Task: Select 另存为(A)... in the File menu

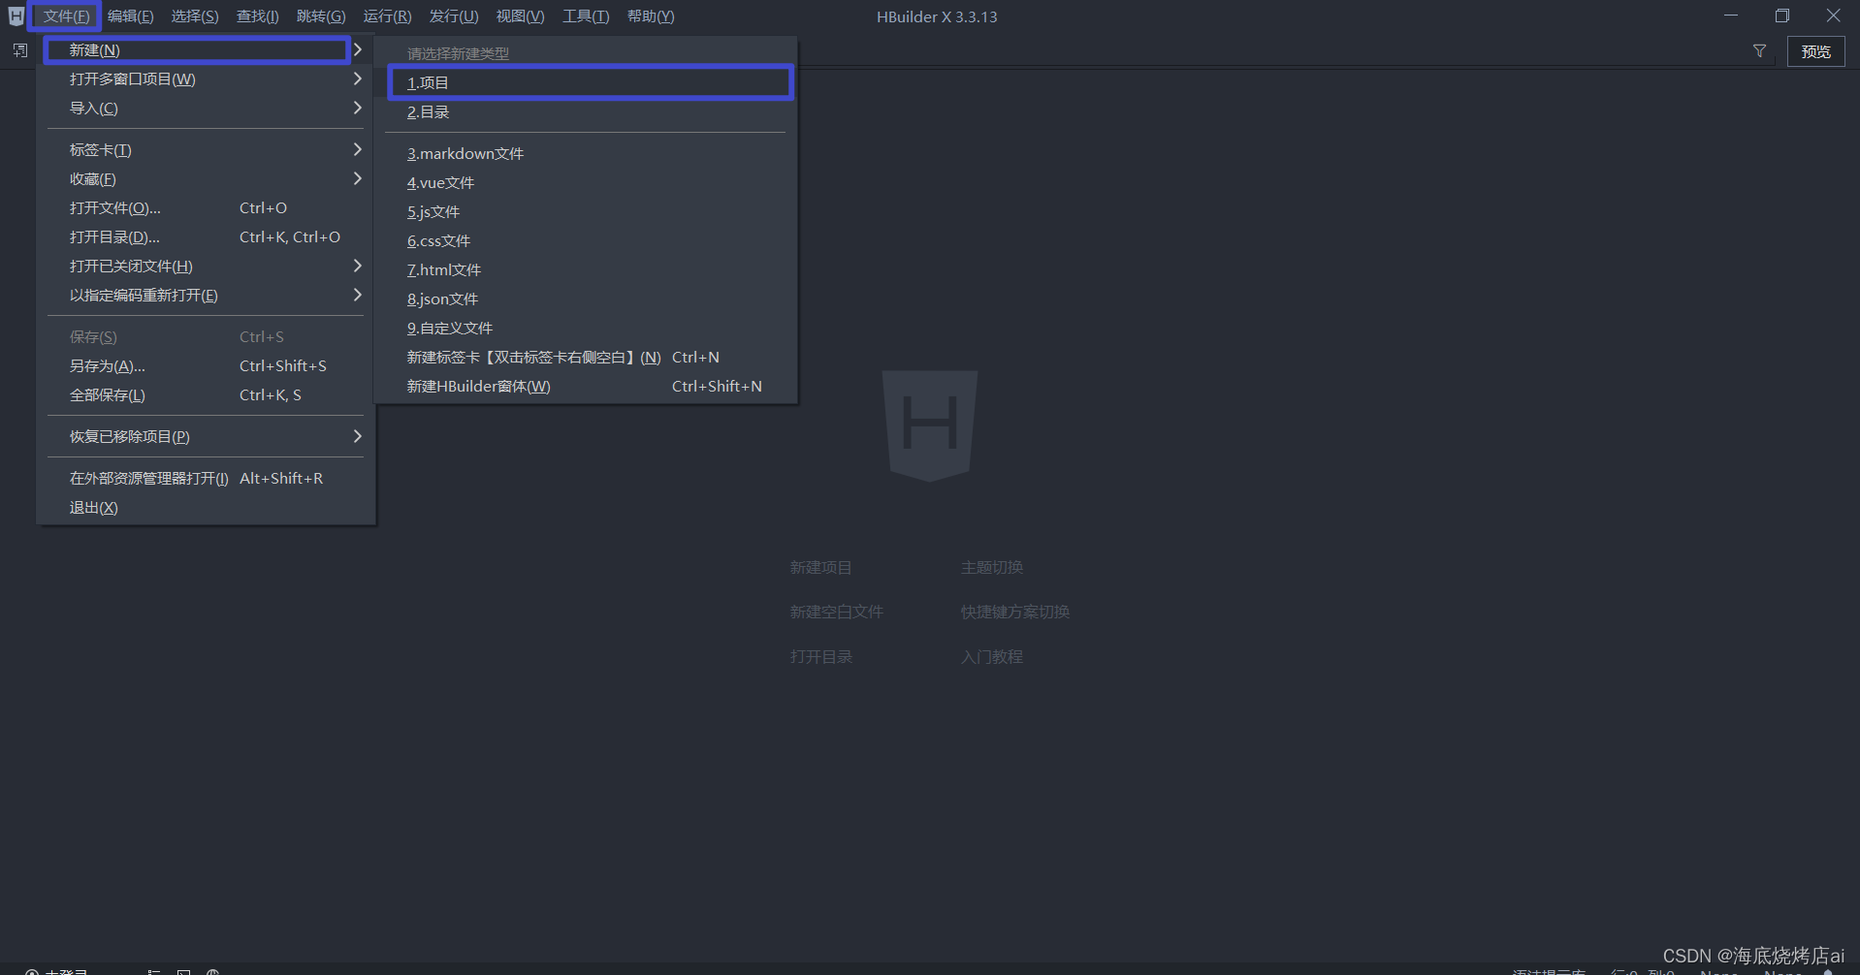Action: click(206, 365)
